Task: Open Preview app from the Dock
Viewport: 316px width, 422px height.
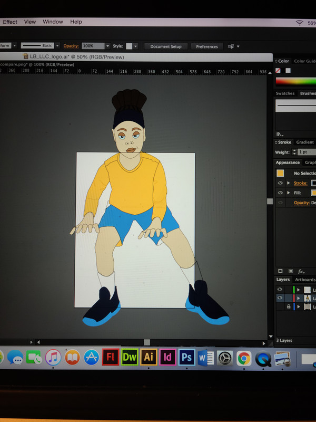Action: click(x=282, y=359)
